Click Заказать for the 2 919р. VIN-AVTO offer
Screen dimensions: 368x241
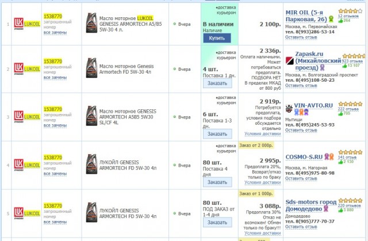pyautogui.click(x=217, y=134)
